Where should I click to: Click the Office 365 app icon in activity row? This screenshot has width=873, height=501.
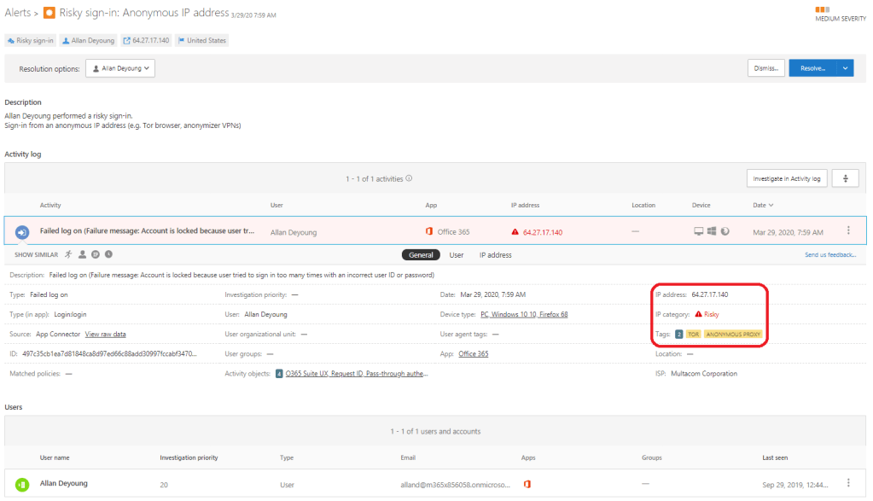(x=429, y=231)
